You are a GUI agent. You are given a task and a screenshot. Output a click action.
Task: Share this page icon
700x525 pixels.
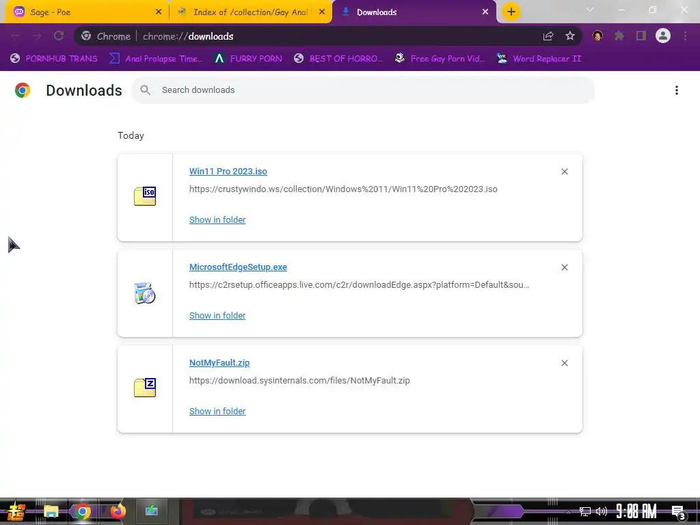coord(548,36)
